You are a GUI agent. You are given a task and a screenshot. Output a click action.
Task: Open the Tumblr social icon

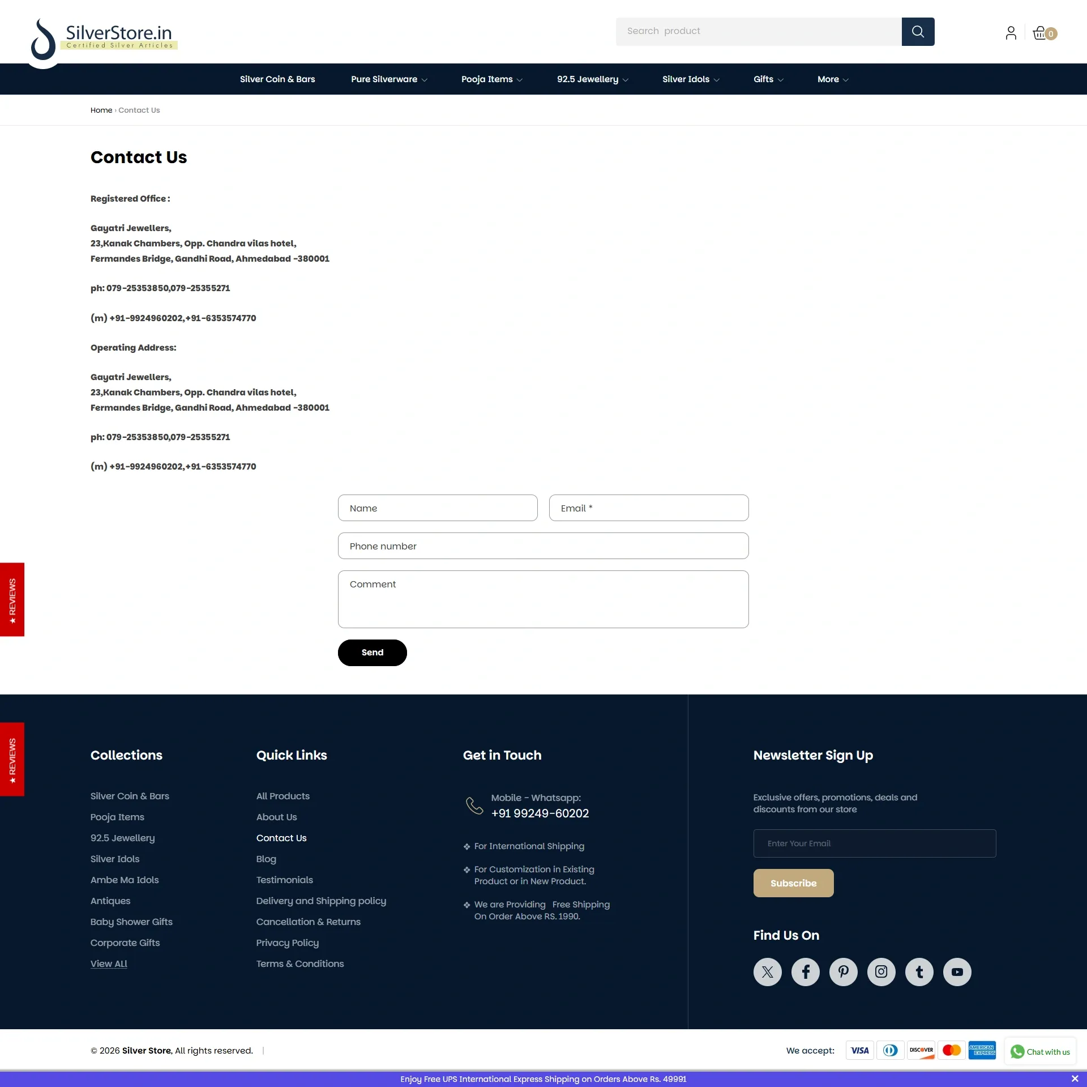coord(919,972)
